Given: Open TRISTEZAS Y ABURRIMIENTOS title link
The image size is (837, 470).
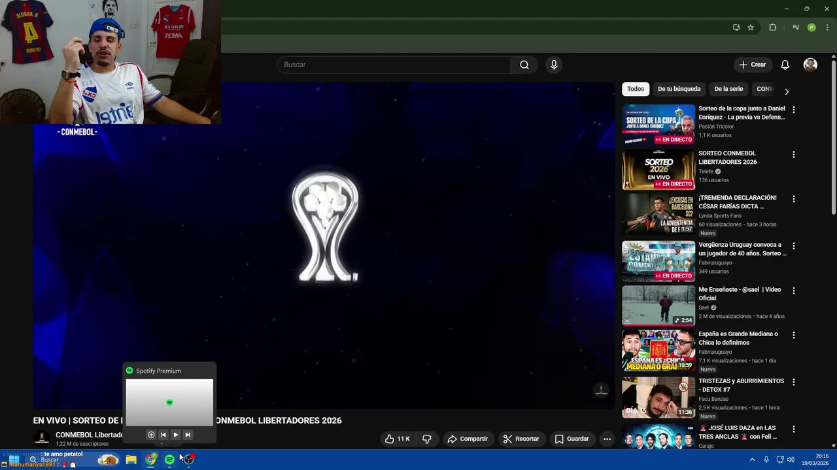Looking at the screenshot, I should coord(741,385).
